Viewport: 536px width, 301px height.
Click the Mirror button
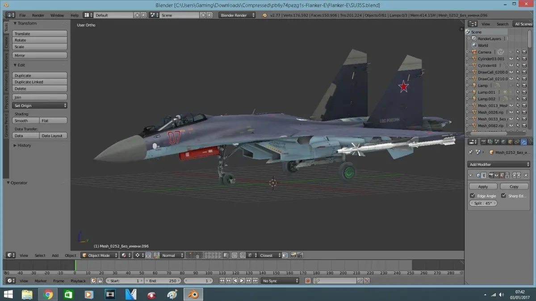pos(40,55)
